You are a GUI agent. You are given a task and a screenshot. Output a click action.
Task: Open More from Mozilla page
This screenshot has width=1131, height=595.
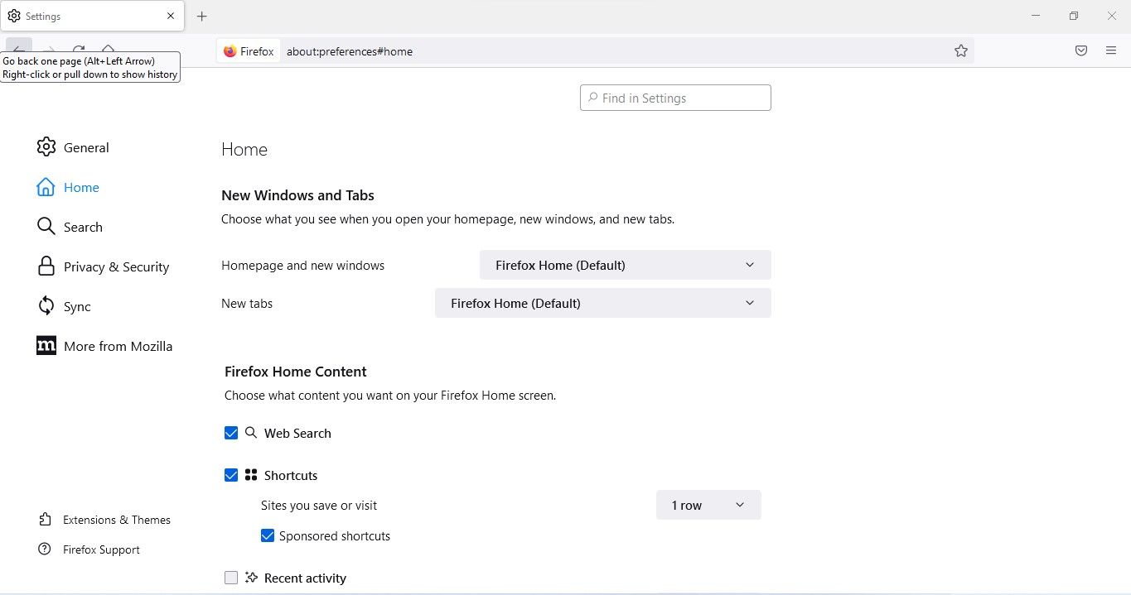pos(118,346)
